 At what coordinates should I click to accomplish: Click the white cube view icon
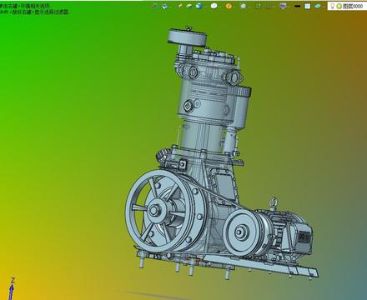[x=214, y=6]
